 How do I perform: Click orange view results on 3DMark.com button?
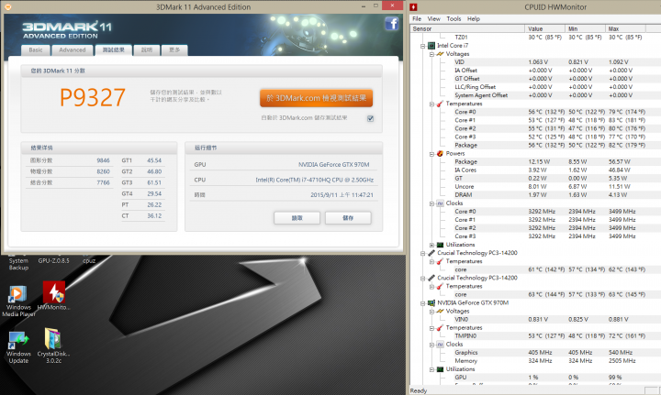coord(316,98)
